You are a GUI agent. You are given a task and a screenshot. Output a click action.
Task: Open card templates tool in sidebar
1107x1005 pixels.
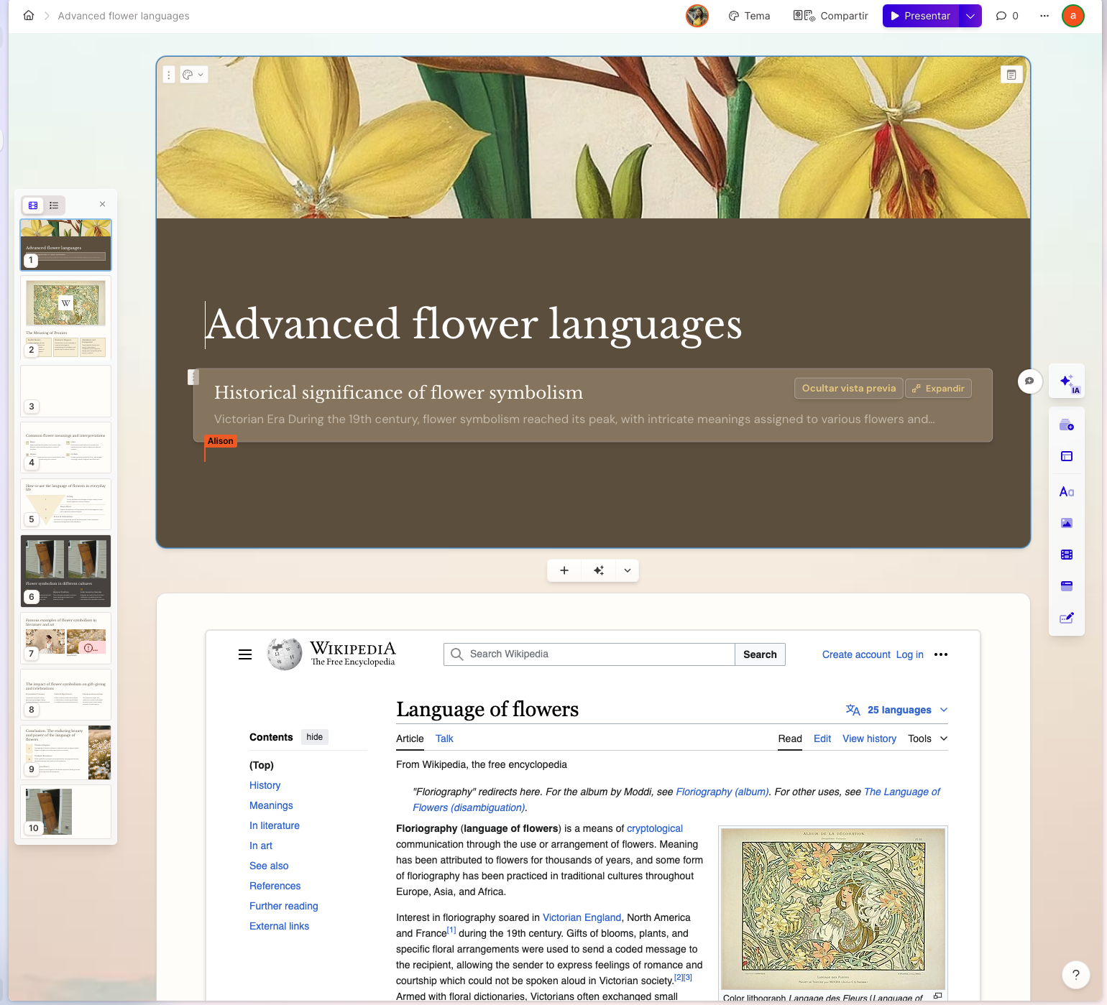click(1067, 425)
